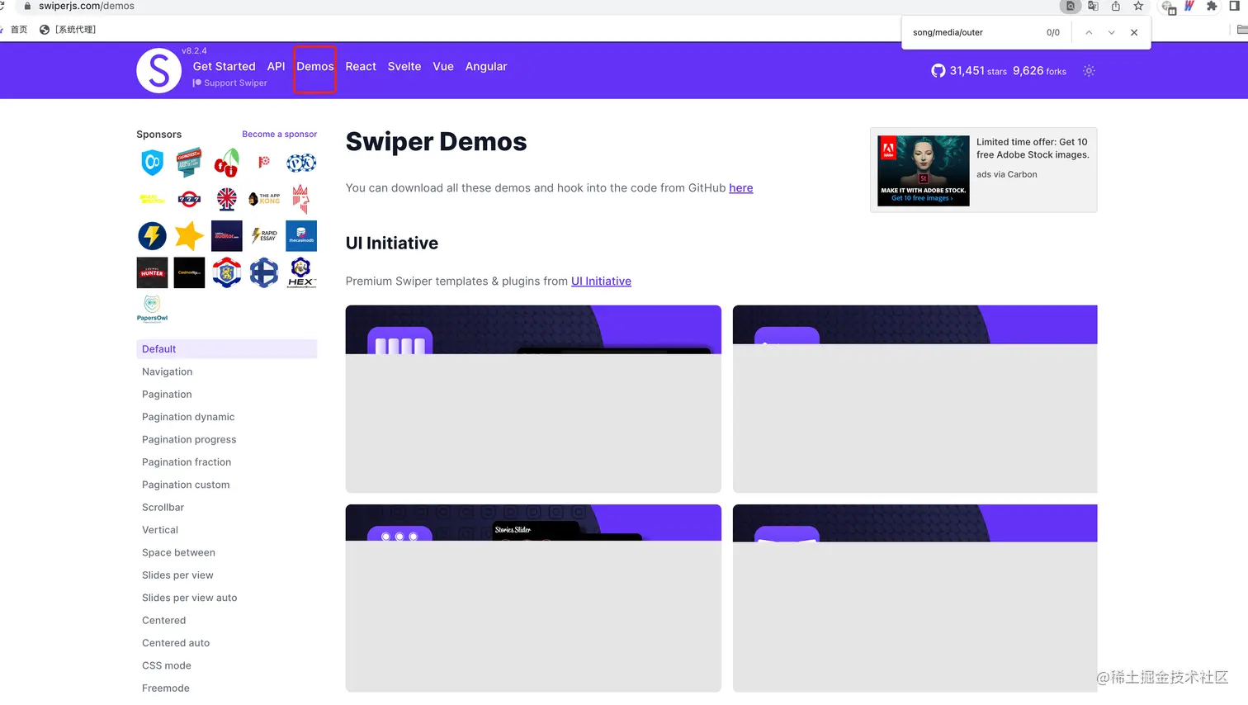Open the GitHub repository via the GitHub icon

[938, 71]
